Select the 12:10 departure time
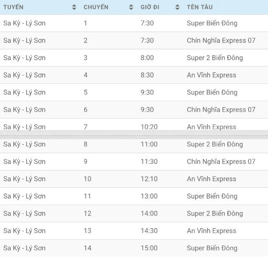Screen dimensions: 268x258 (x=149, y=179)
